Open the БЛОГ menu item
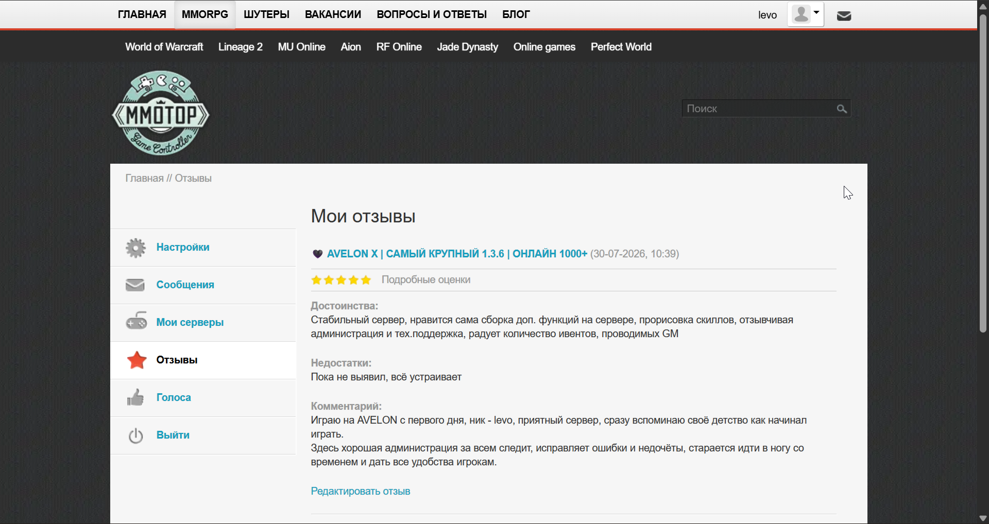The width and height of the screenshot is (989, 524). [x=516, y=14]
